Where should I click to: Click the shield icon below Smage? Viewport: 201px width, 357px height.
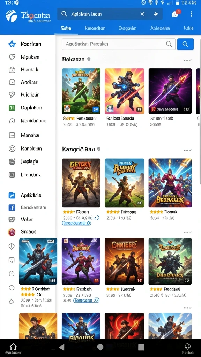pos(12,246)
